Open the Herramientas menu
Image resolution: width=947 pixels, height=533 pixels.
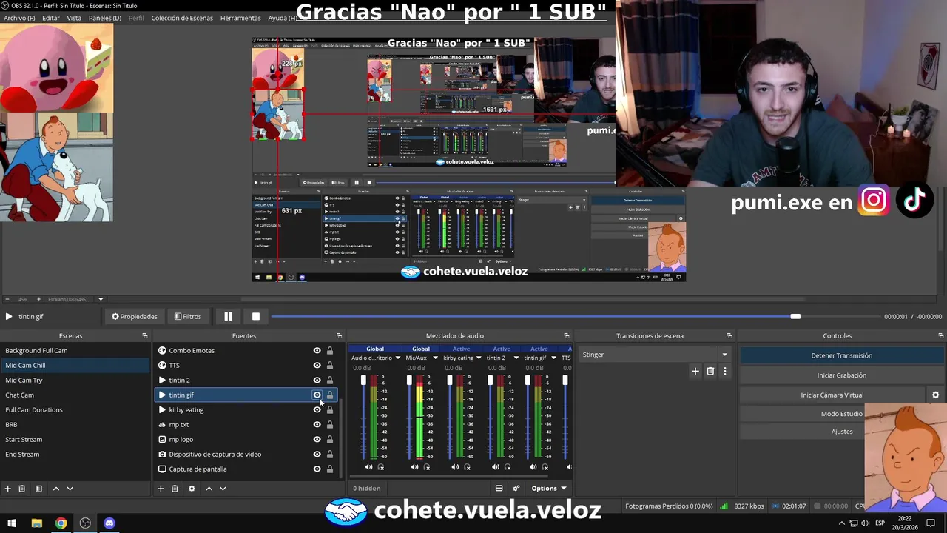240,18
